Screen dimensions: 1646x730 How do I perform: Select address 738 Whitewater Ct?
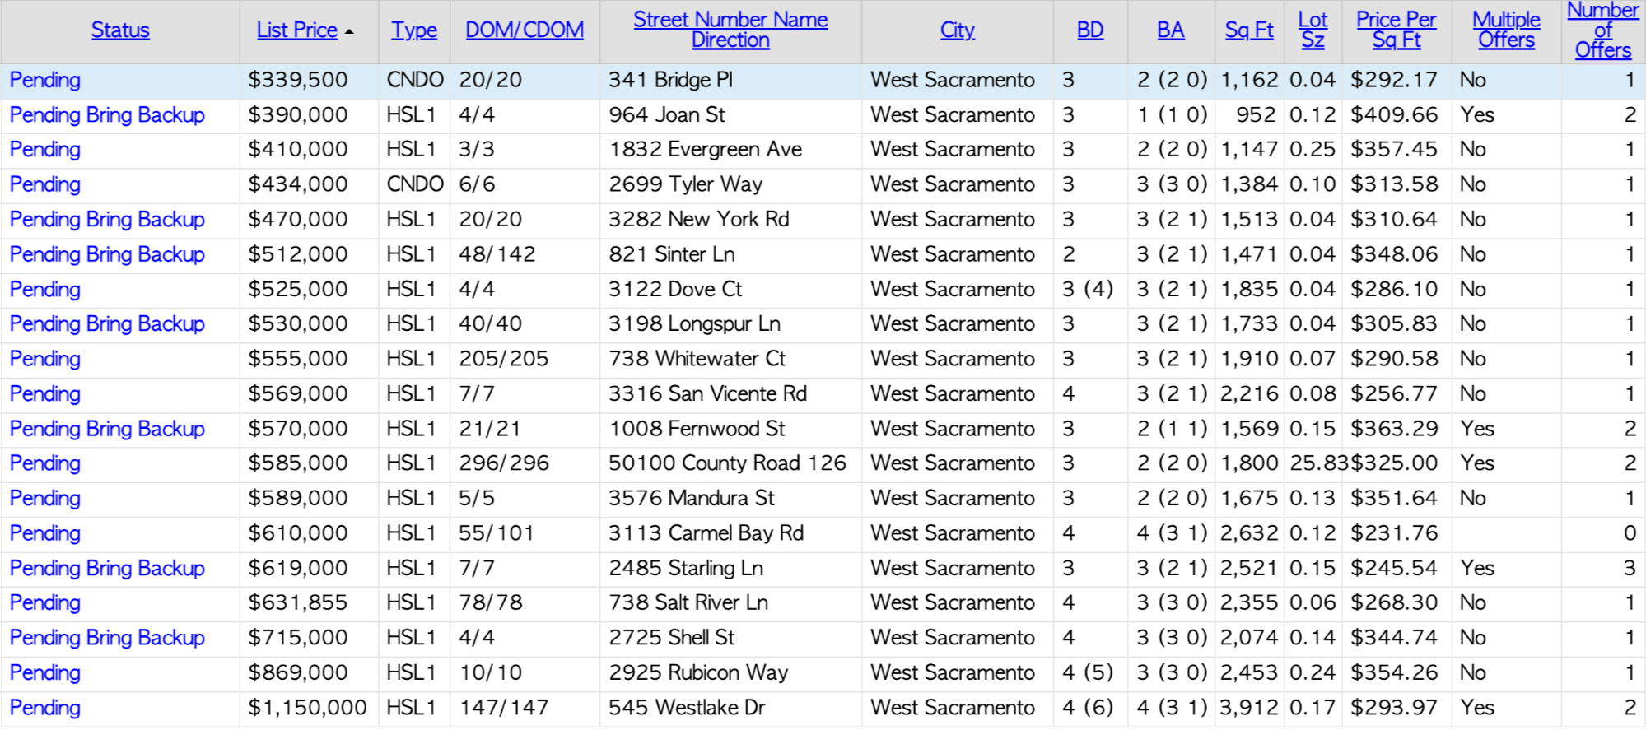(697, 359)
